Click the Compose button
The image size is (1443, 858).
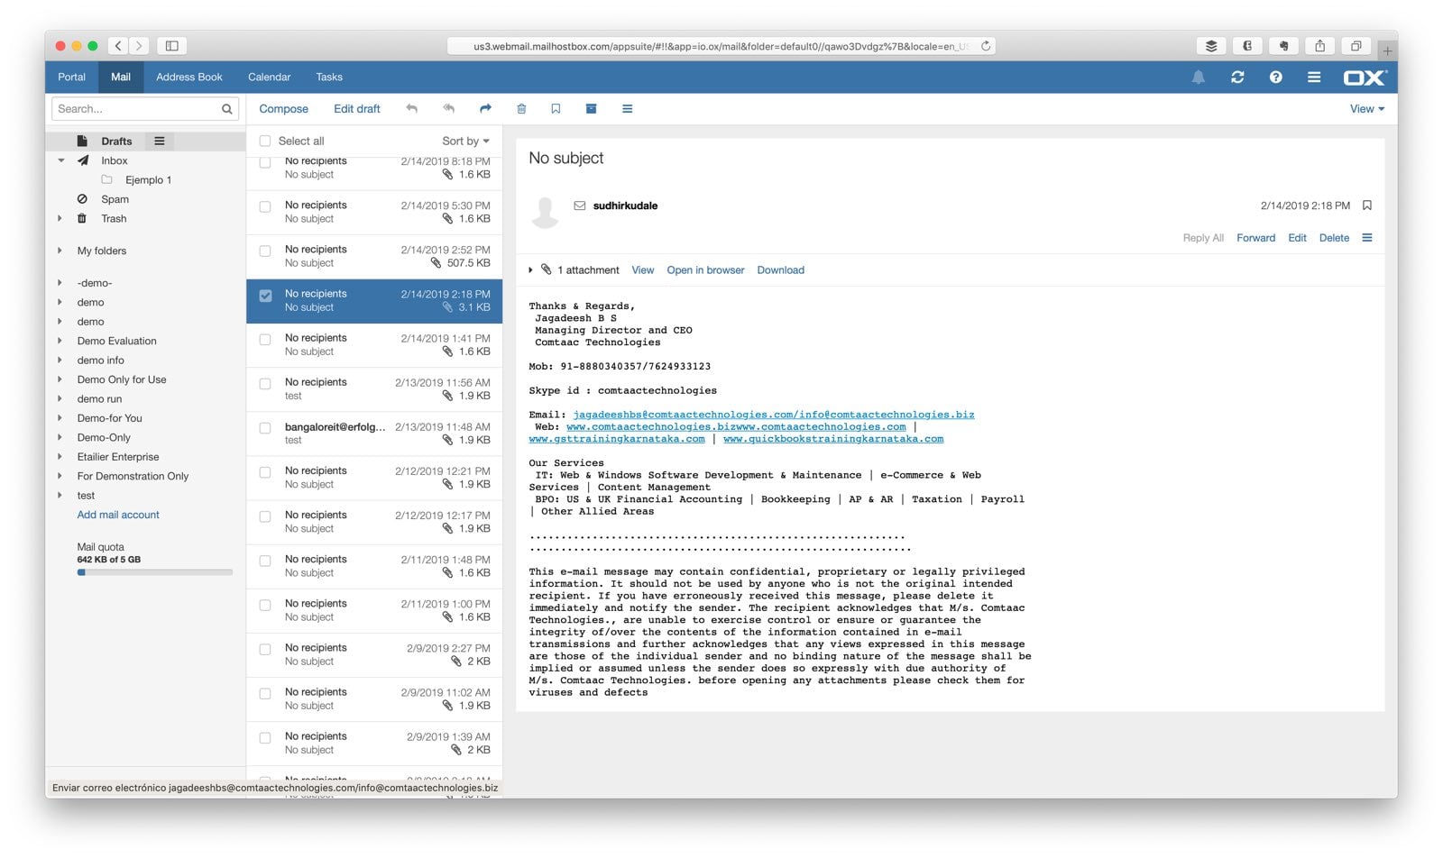(283, 109)
